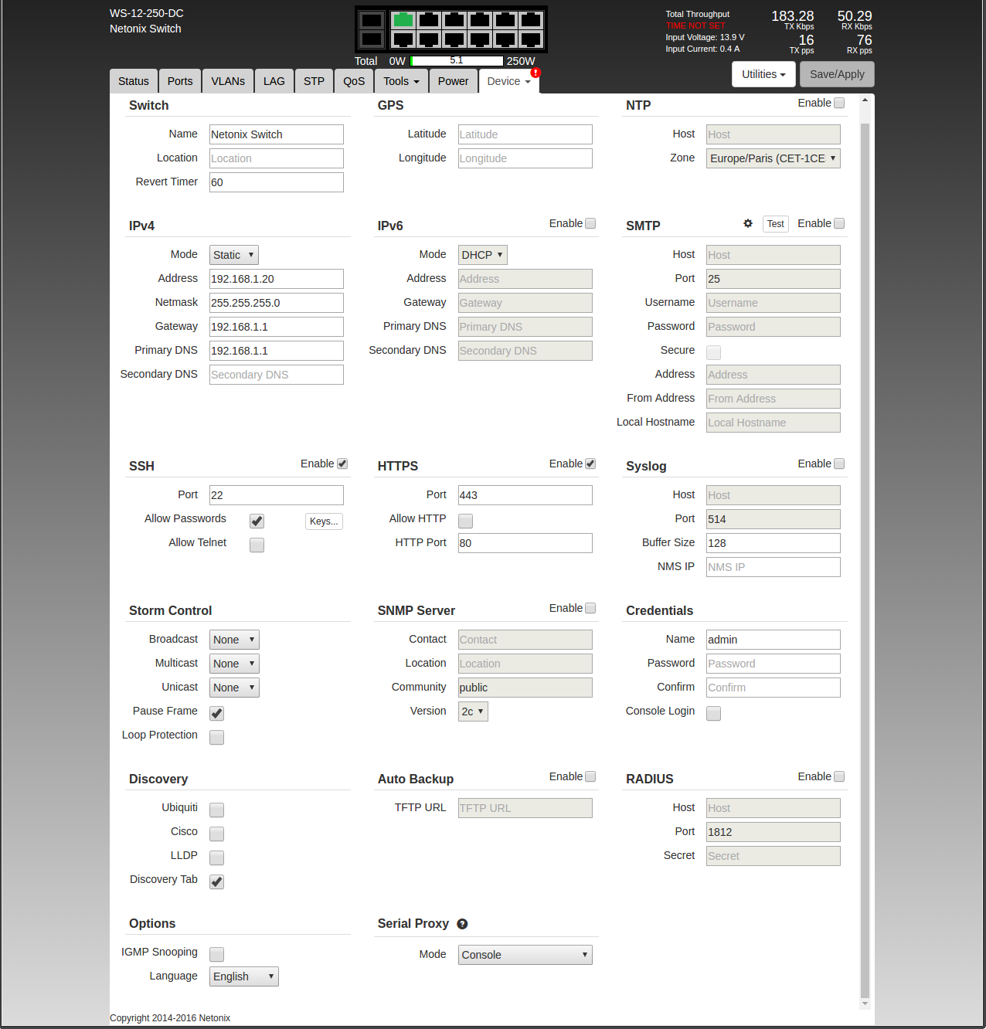
Task: Toggle the Allow Telnet checkbox
Action: pos(257,545)
